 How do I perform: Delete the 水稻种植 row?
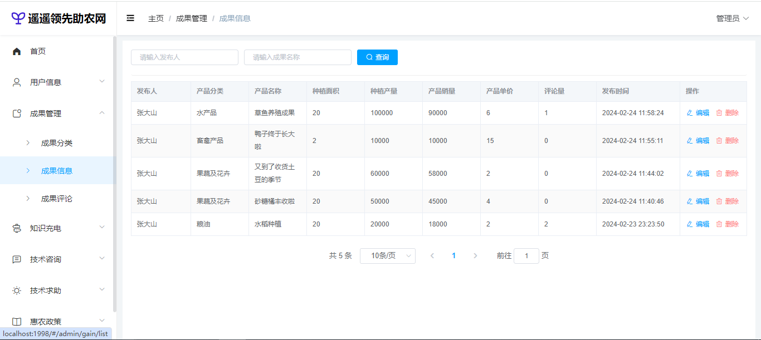pos(728,224)
